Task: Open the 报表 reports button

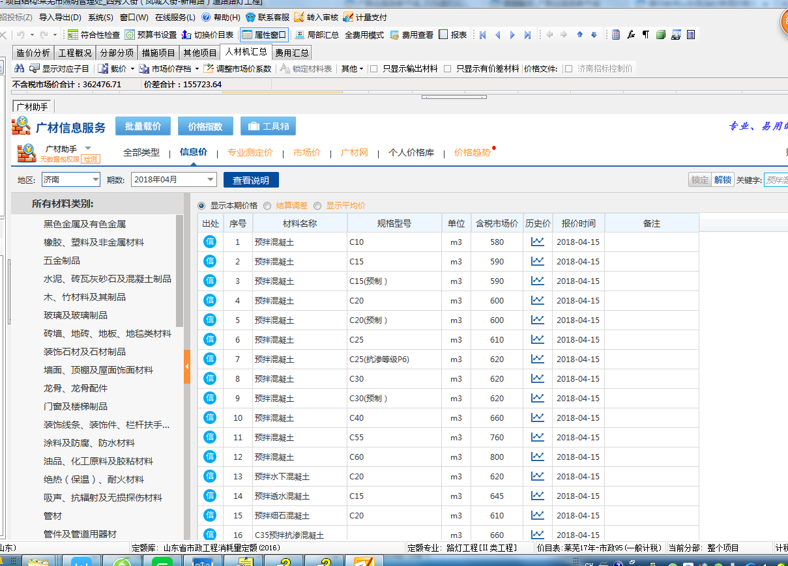Action: click(453, 35)
